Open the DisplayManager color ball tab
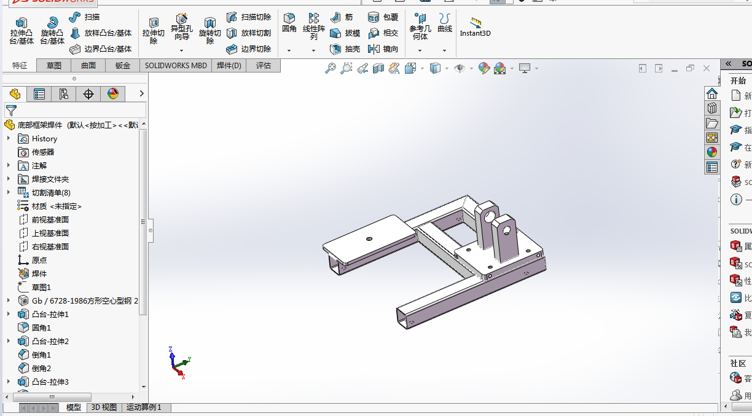 click(113, 94)
